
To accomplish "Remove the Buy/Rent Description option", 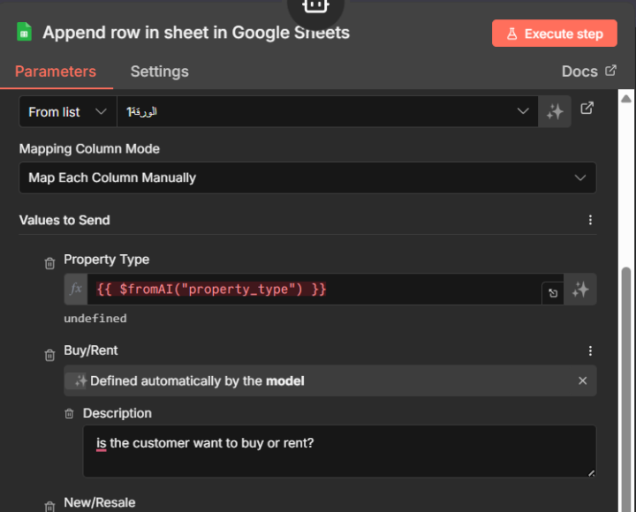I will [69, 413].
